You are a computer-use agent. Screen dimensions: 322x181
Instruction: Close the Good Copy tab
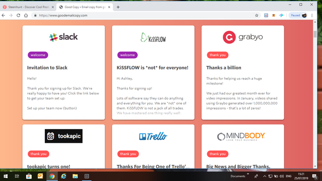coord(109,7)
